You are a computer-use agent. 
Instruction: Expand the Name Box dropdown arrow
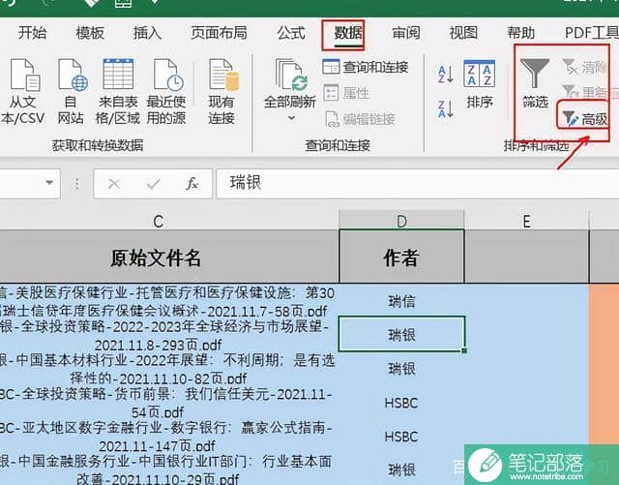click(x=49, y=183)
